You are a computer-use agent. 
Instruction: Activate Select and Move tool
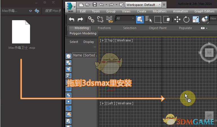[177, 19]
